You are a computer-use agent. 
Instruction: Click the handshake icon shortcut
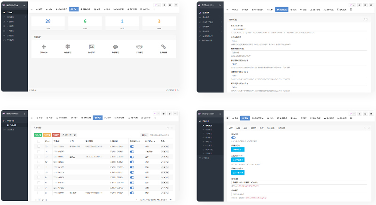pos(140,47)
